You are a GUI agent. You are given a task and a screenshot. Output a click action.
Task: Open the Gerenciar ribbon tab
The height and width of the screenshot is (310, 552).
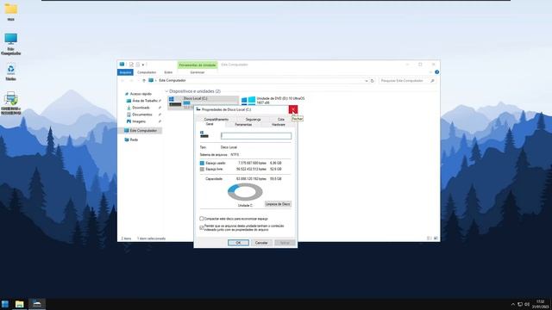[198, 72]
